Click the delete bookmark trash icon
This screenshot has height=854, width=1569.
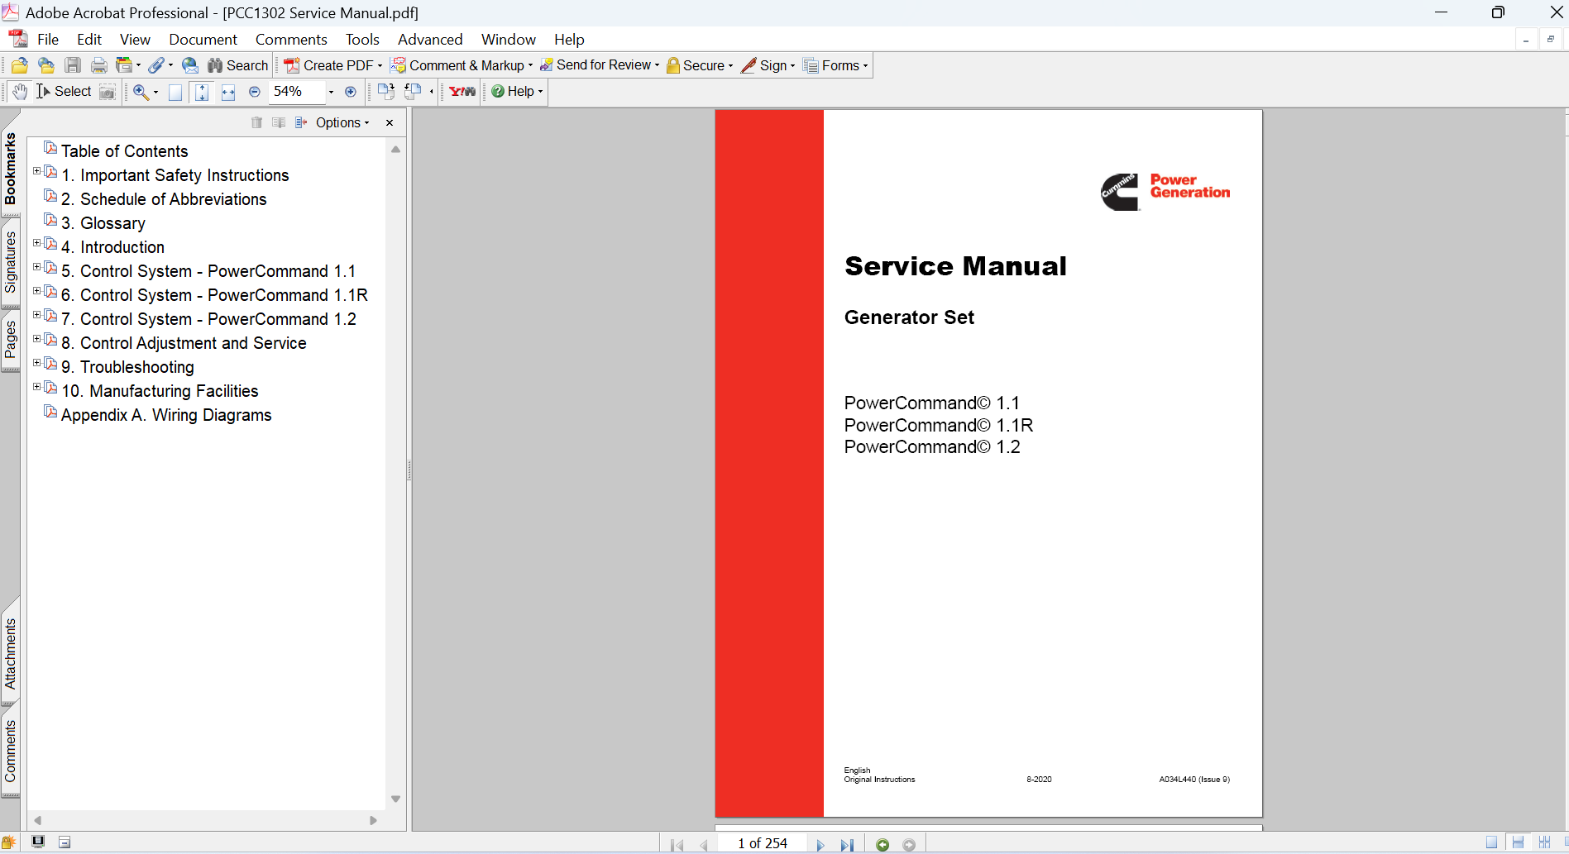tap(257, 122)
